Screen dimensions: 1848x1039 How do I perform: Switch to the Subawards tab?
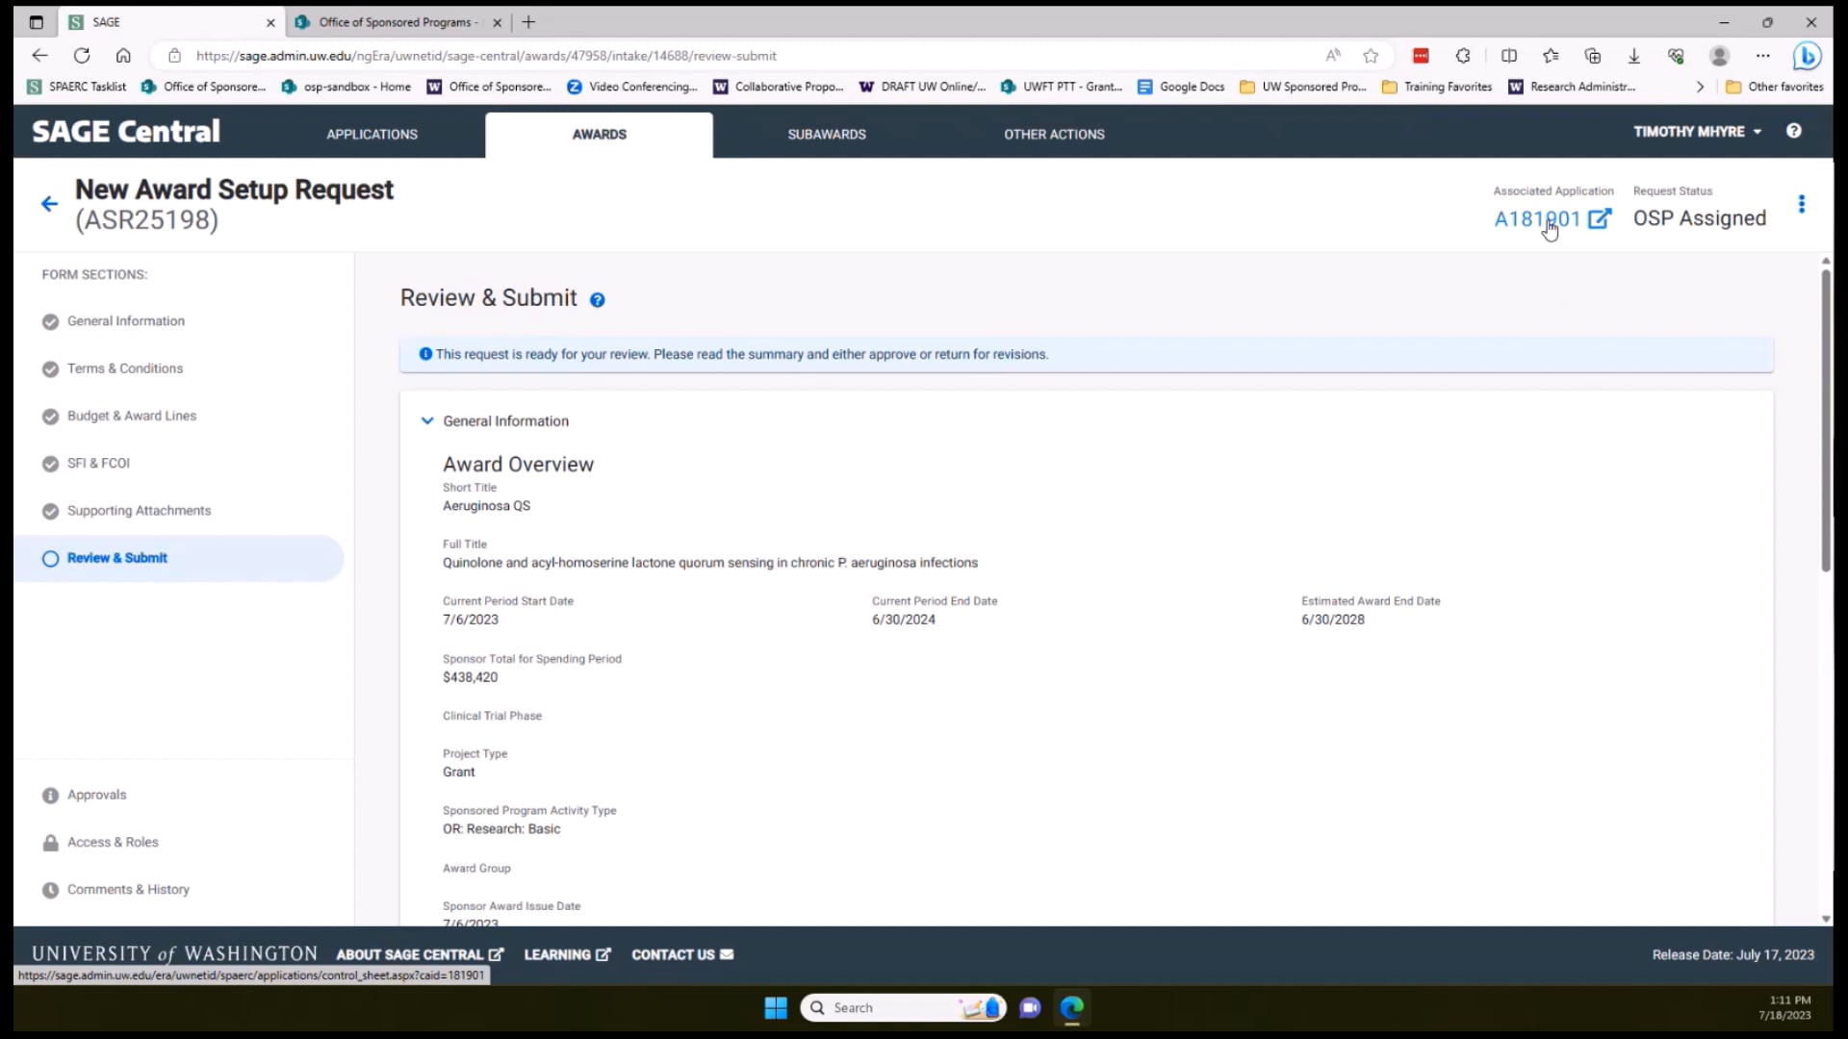point(827,135)
